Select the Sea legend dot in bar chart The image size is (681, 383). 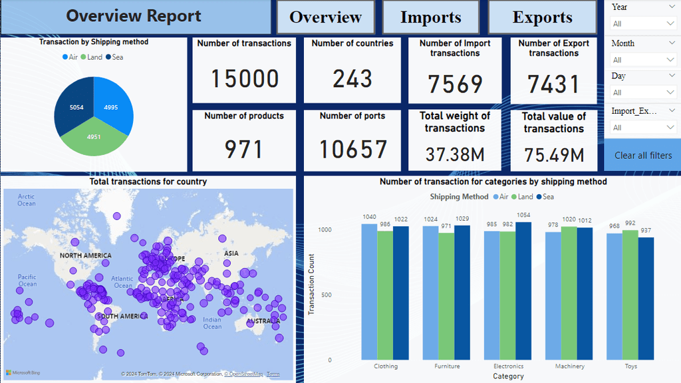click(x=539, y=197)
